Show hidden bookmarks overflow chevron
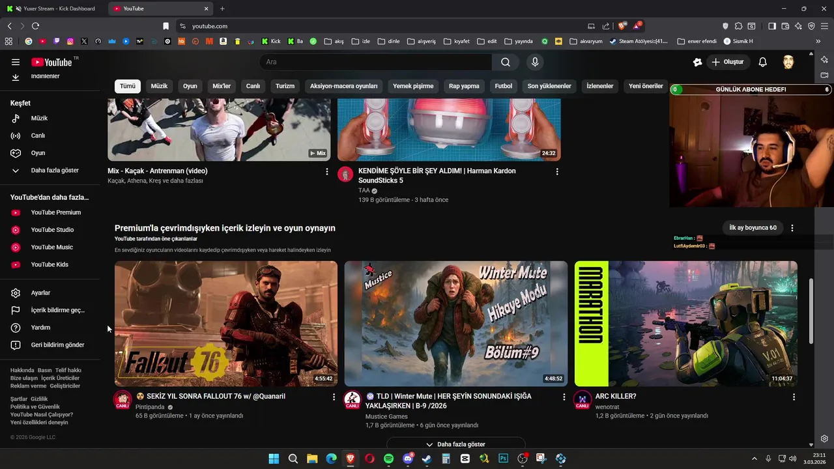 (x=818, y=41)
